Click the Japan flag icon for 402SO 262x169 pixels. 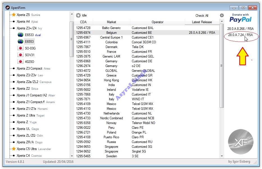tap(20, 61)
